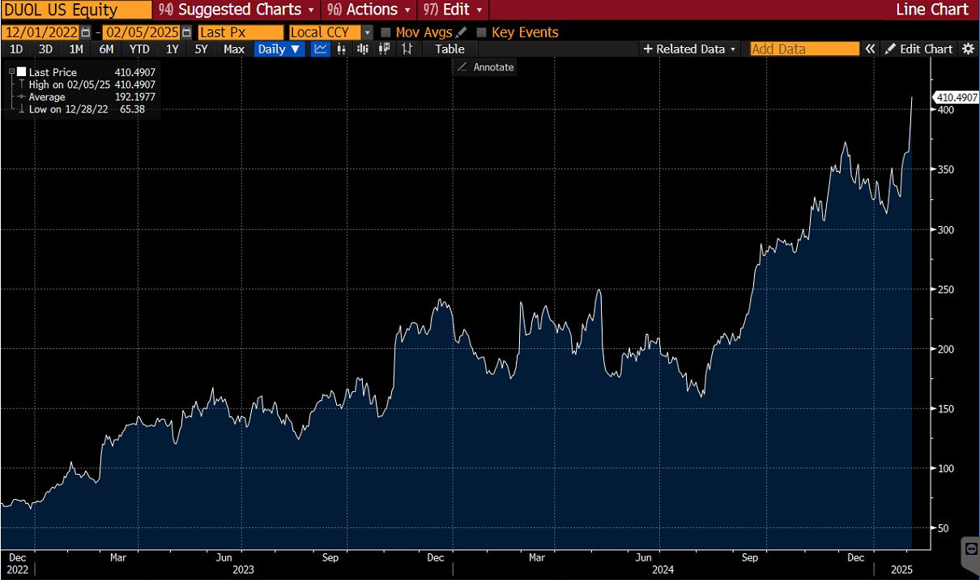Image resolution: width=980 pixels, height=580 pixels.
Task: Expand the Local CCY currency dropdown
Action: 367,32
